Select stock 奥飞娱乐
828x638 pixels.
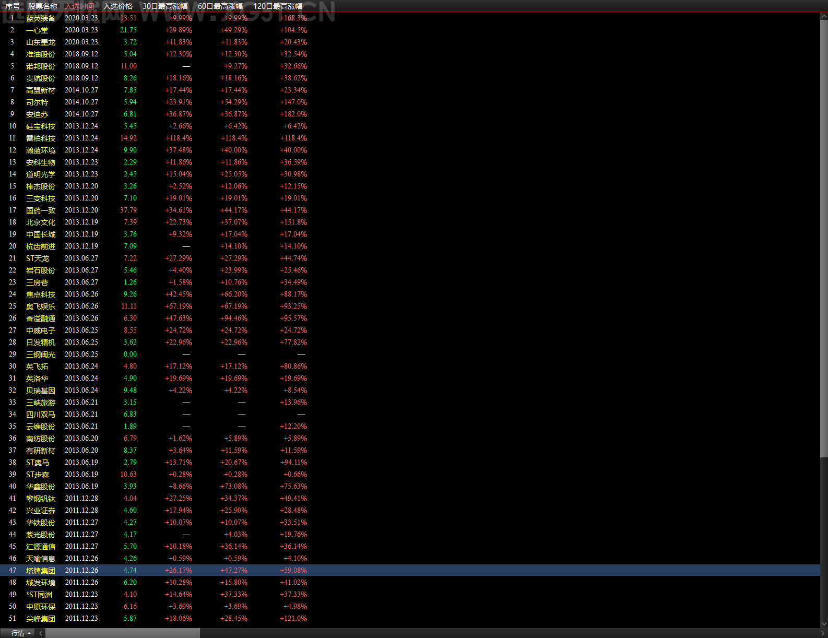tap(41, 306)
